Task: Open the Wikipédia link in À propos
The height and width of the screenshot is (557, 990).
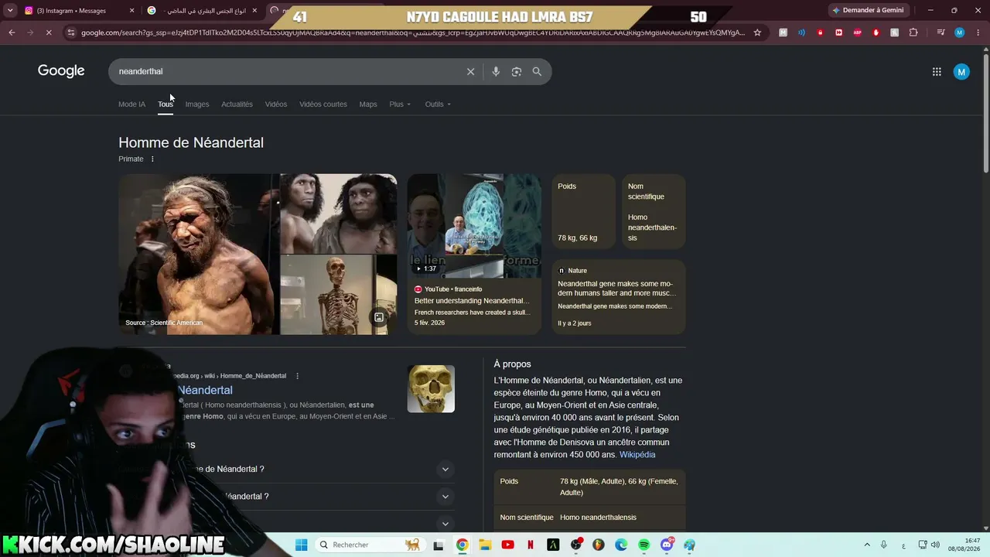Action: pyautogui.click(x=637, y=455)
